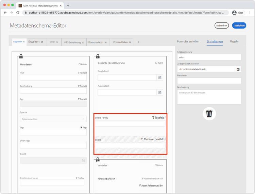Click the Ausschaltzeit date input

(x=127, y=93)
